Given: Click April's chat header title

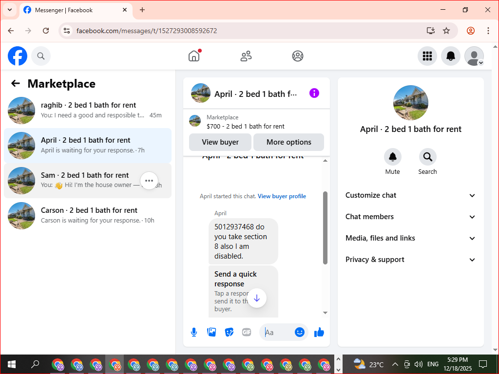Looking at the screenshot, I should pyautogui.click(x=255, y=94).
